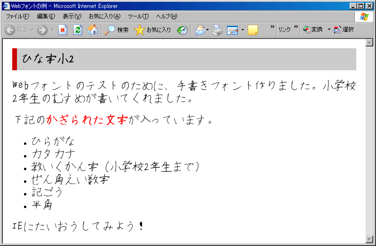Viewport: 376px width, 246px height.
Task: Click list item カタカナ
Action: [x=53, y=154]
